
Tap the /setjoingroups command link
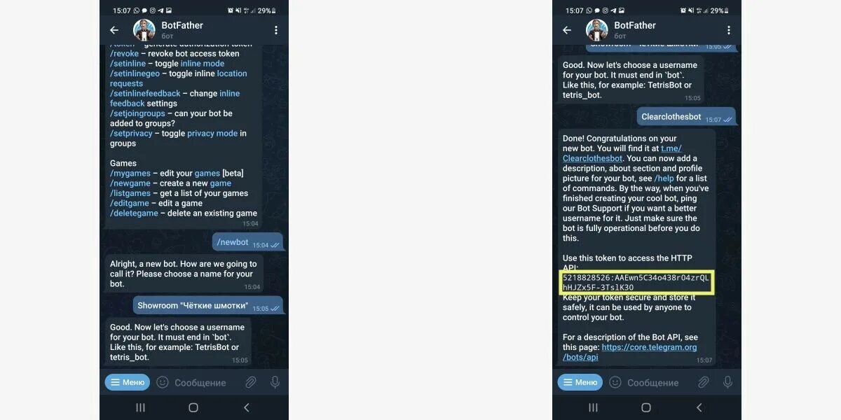point(137,113)
